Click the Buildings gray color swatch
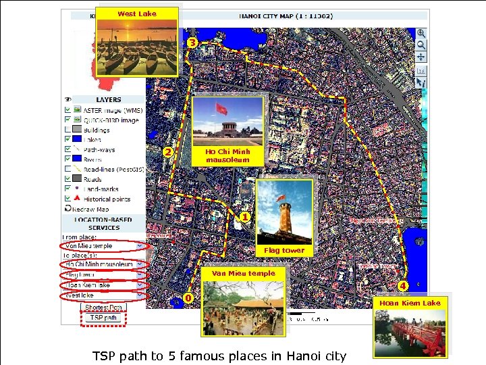Image resolution: width=486 pixels, height=365 pixels. point(77,129)
